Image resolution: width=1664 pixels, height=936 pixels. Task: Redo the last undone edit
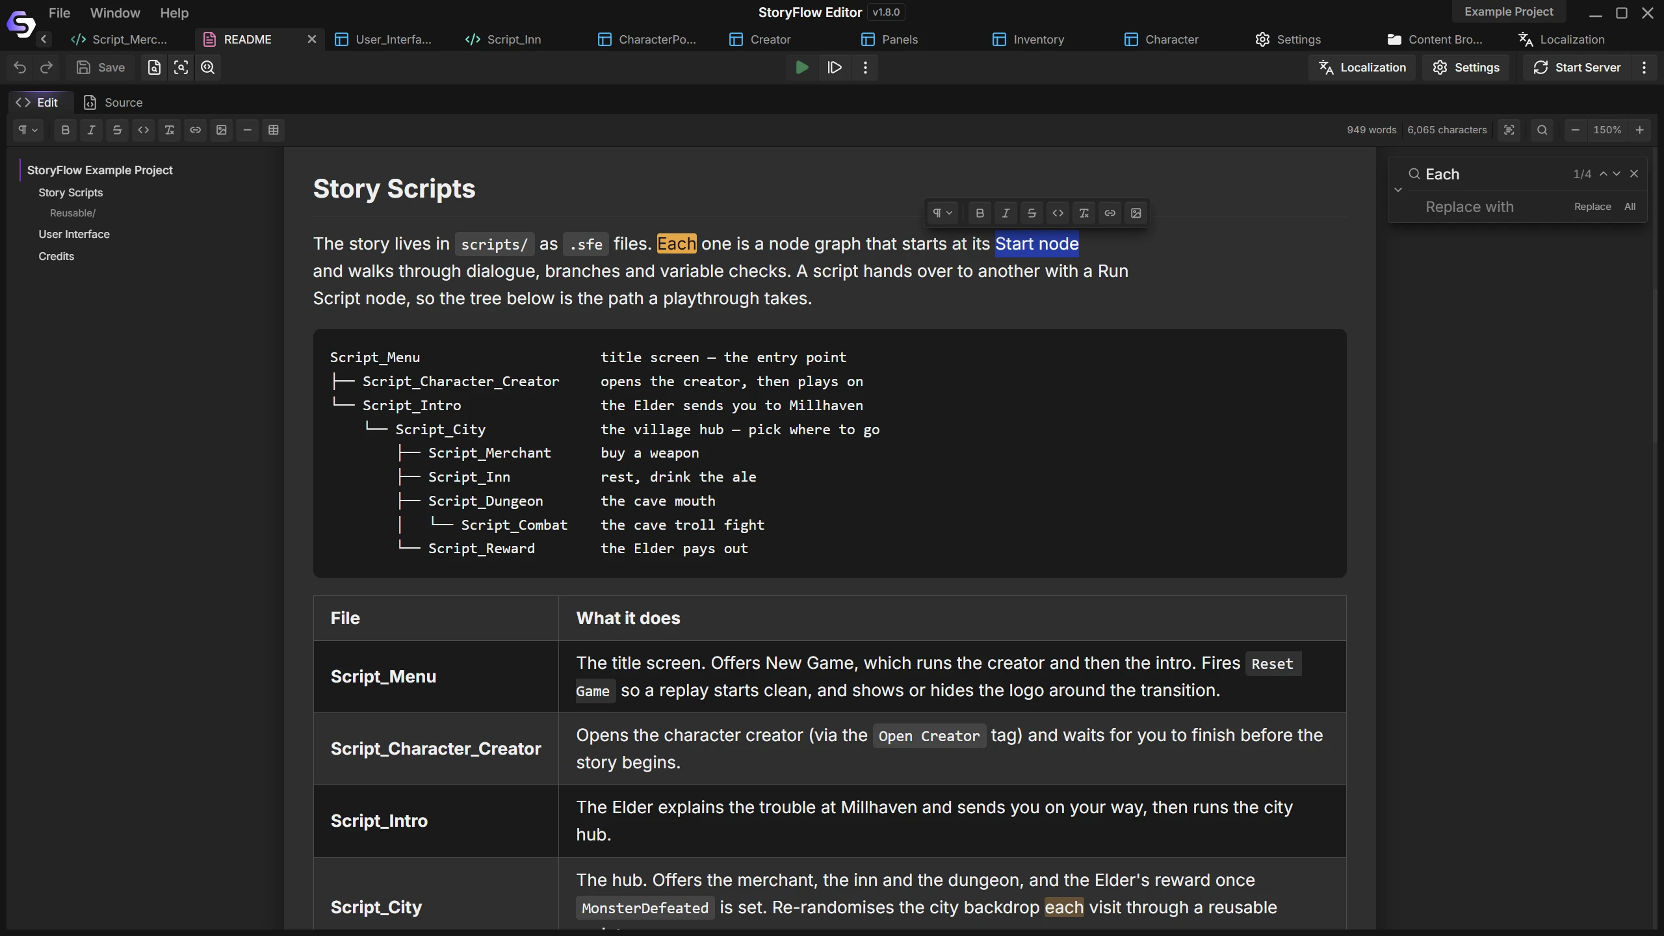(x=46, y=68)
